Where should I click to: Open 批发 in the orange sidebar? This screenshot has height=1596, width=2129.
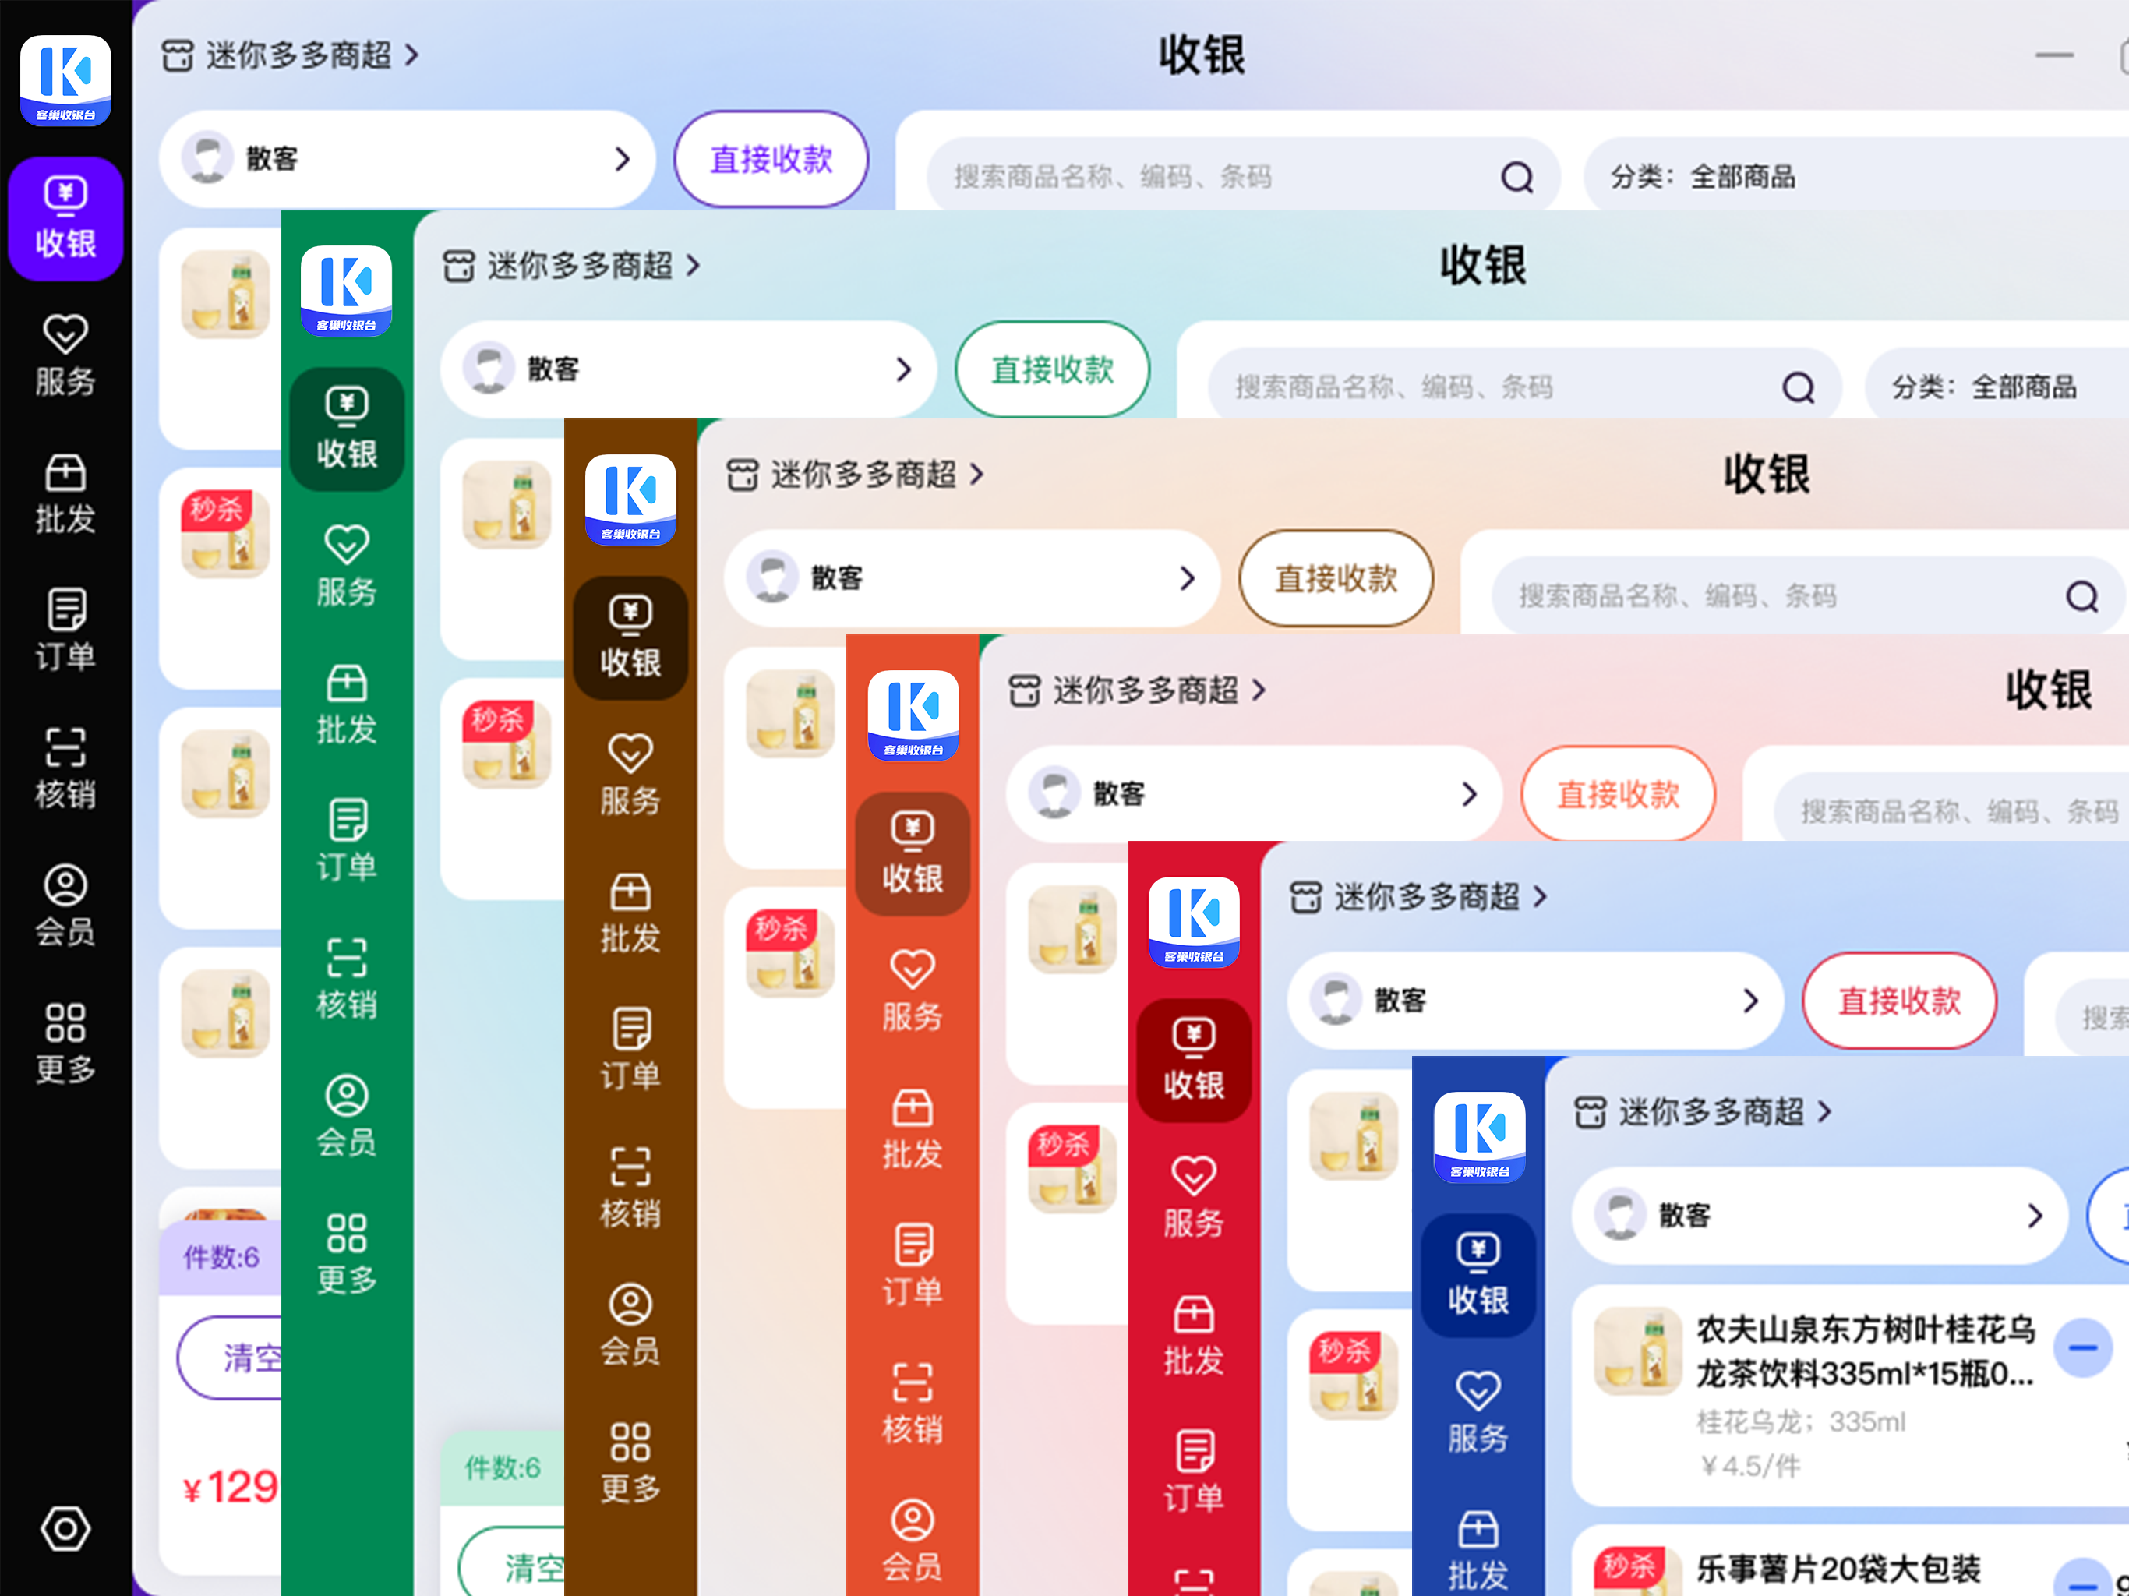tap(913, 1129)
